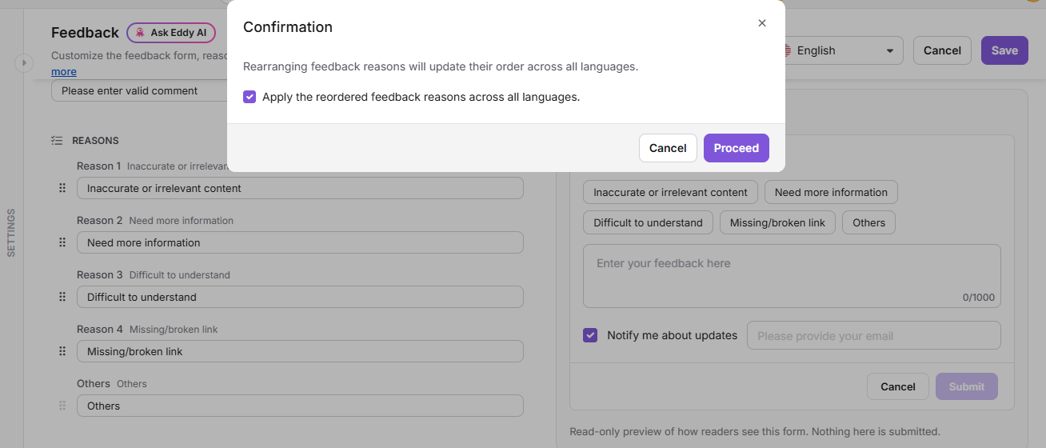Click the Read-only preview note text
Viewport: 1046px width, 448px height.
click(x=754, y=431)
